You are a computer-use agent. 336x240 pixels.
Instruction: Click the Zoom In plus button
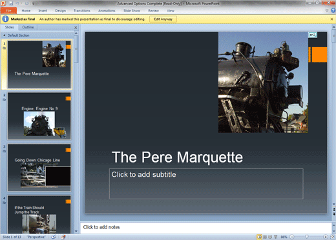coord(326,237)
